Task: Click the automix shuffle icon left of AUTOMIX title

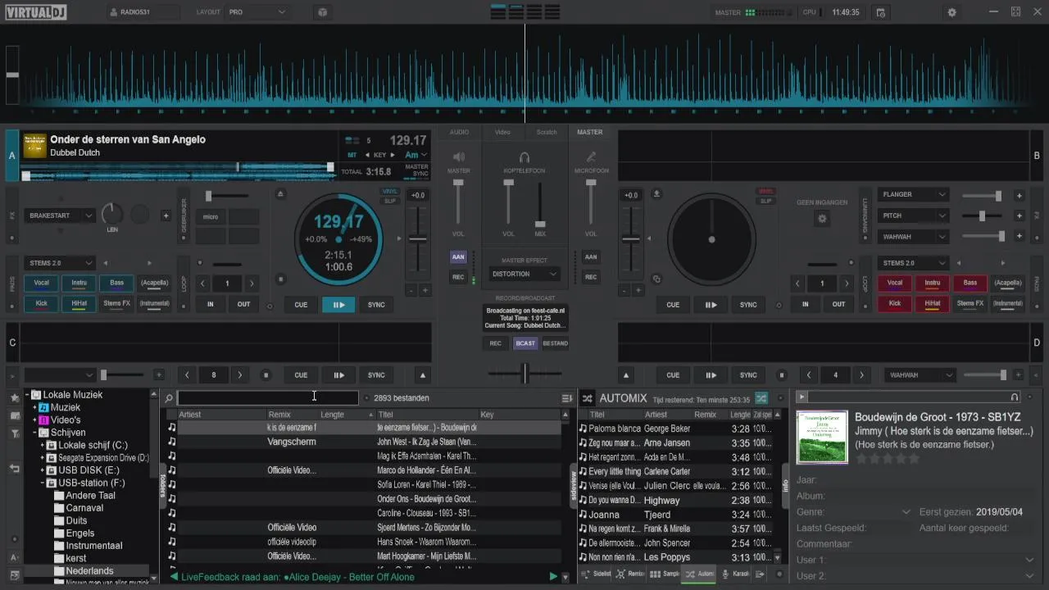Action: [x=588, y=399]
